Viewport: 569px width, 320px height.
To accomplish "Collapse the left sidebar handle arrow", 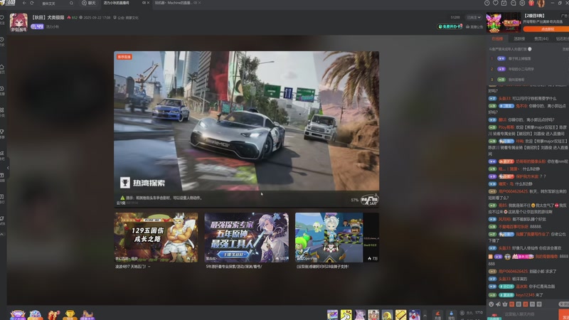I will click(8, 168).
